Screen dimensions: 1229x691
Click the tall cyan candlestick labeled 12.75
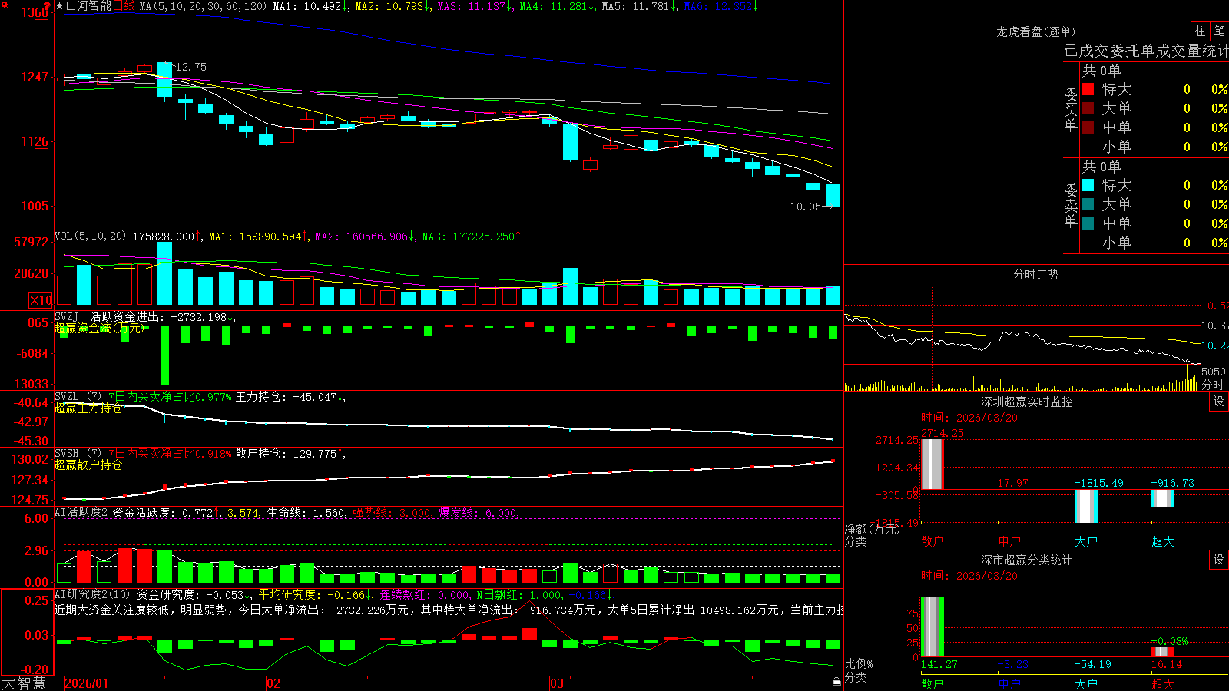pyautogui.click(x=164, y=79)
